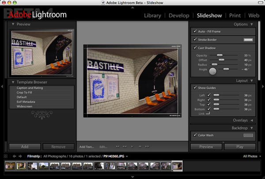
Task: Click the Offset slider handle
Action: [x=221, y=60]
